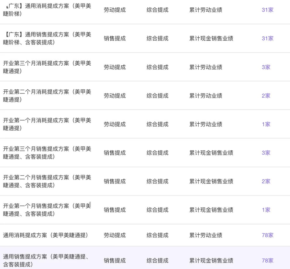The width and height of the screenshot is (290, 269).
Task: Click 1家 next to 开业第一个月销售提成方案
Action: (x=265, y=210)
